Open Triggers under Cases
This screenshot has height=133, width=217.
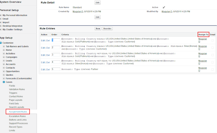[x=13, y=93]
